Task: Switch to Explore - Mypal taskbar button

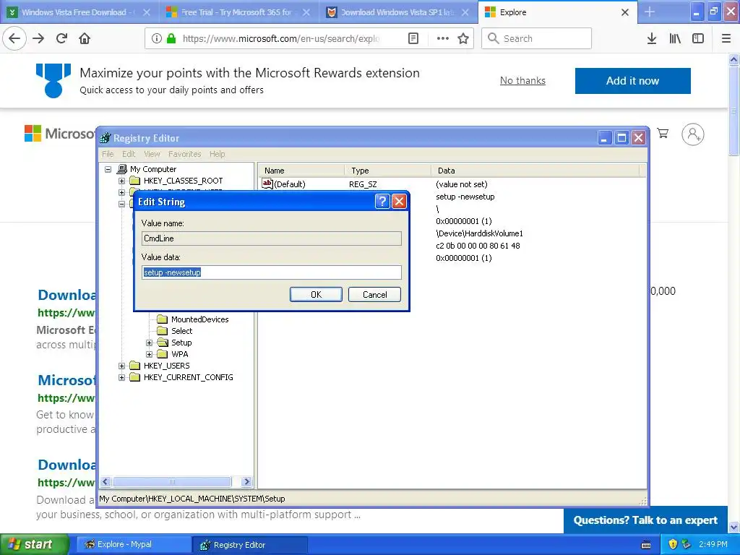Action: click(x=134, y=544)
